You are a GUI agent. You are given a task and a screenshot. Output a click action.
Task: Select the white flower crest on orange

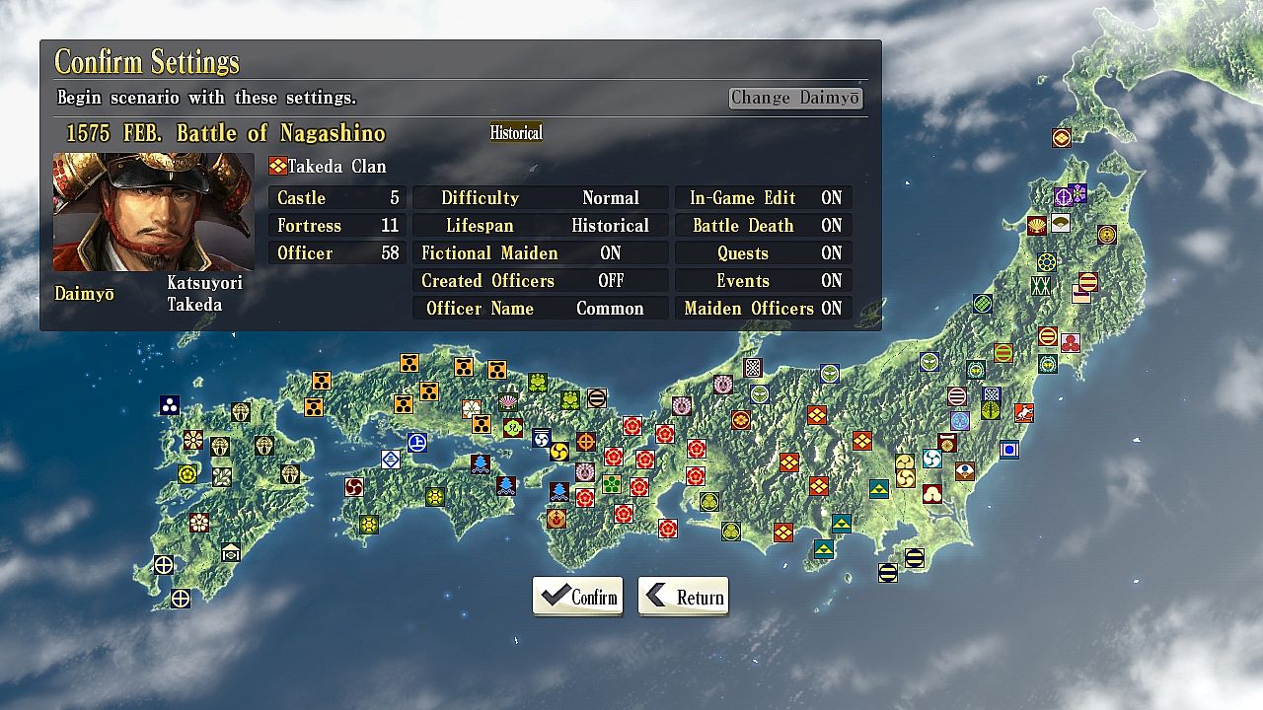click(x=472, y=408)
